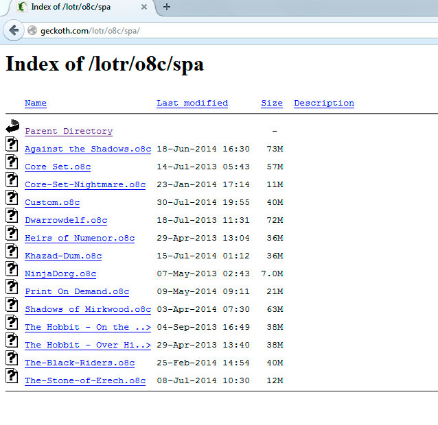
Task: Click file icon beside Against the Shadows.o8c
Action: click(x=12, y=144)
